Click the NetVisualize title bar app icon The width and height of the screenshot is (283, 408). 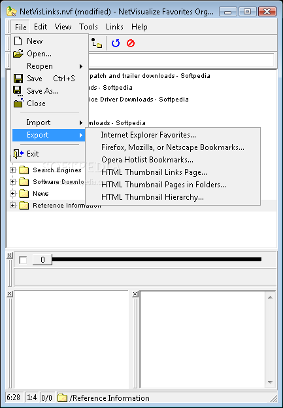coord(12,11)
